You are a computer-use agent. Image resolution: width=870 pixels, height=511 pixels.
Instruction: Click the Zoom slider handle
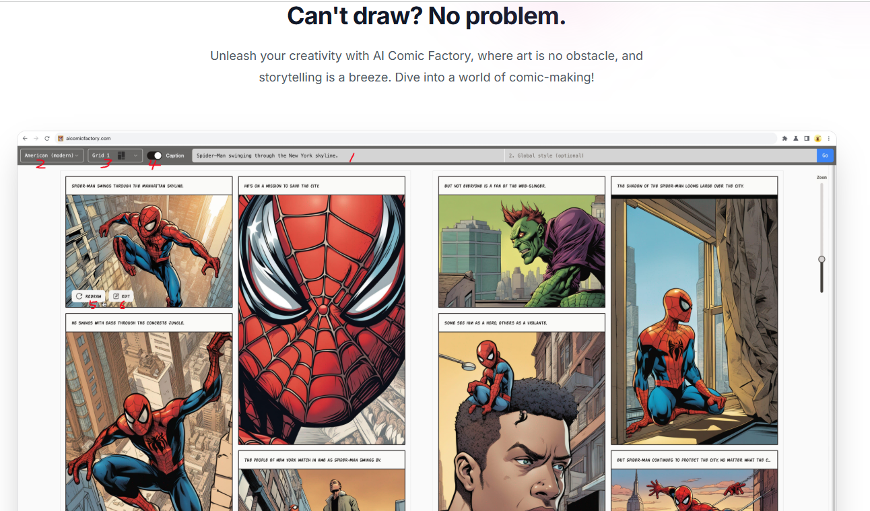[822, 259]
